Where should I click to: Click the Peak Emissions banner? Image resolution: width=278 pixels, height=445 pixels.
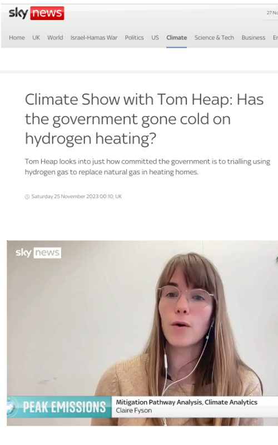click(x=59, y=407)
